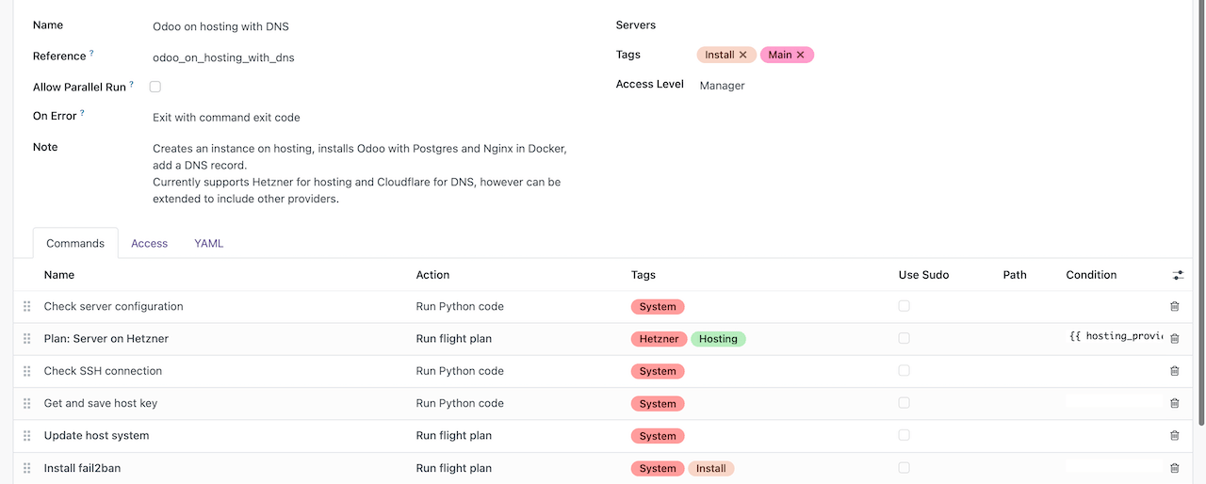Select System tag on Update host system row
This screenshot has width=1206, height=484.
(x=658, y=436)
